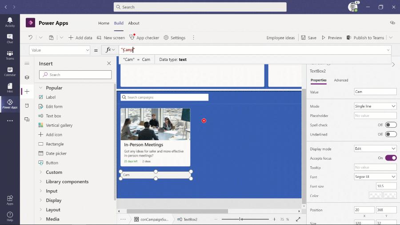
Task: Open the Mode Single line dropdown
Action: 375,106
